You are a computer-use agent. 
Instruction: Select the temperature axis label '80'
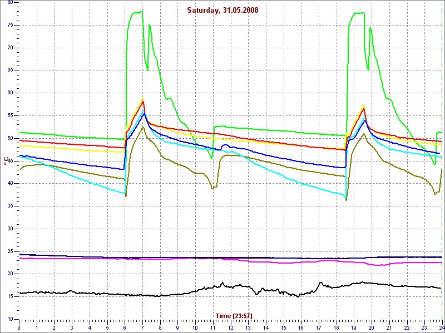tap(10, 3)
